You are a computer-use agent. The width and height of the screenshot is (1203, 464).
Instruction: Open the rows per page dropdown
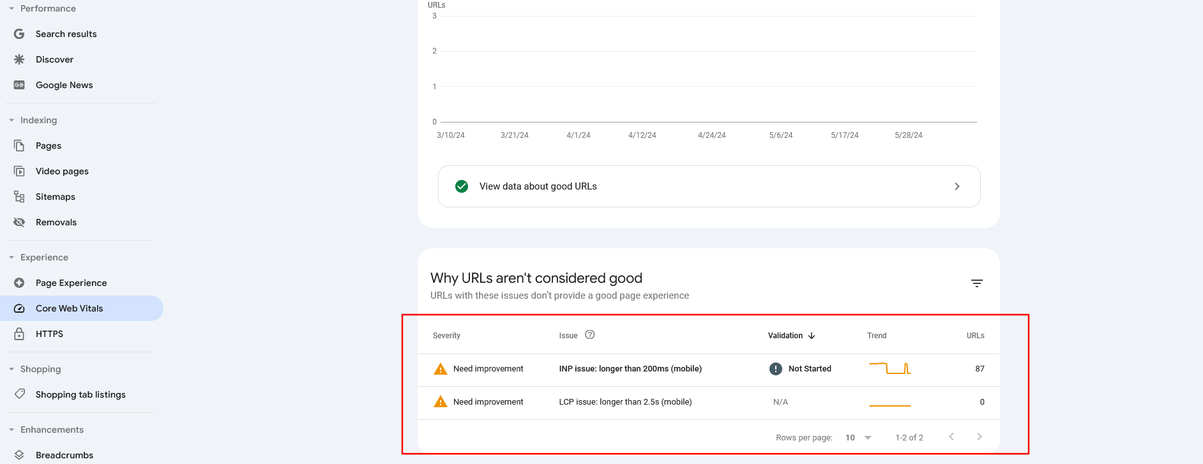[859, 438]
